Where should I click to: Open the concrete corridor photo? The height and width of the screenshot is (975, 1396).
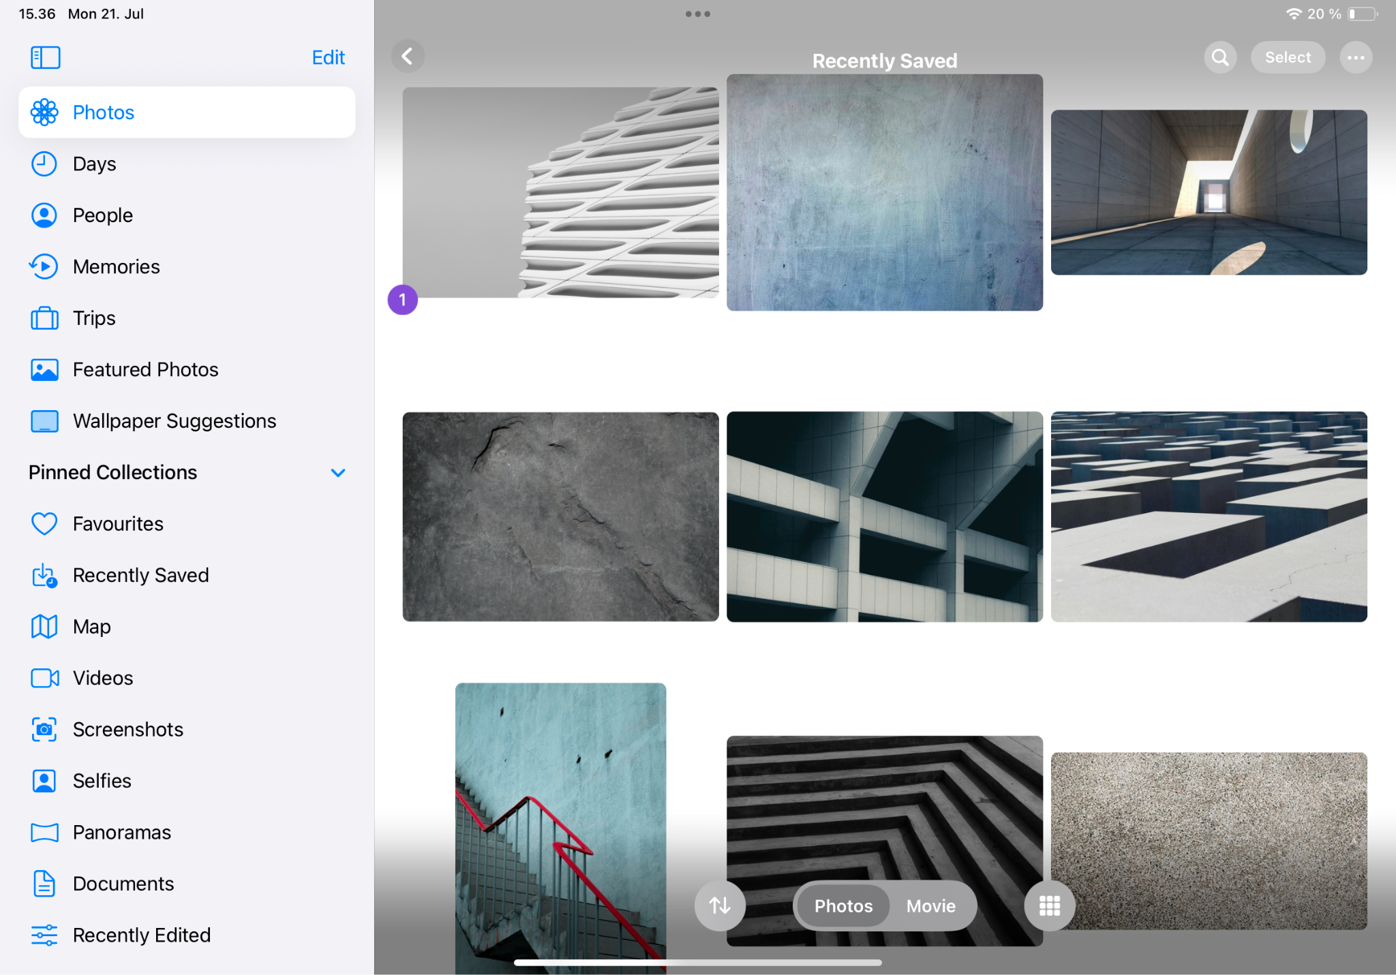(1209, 192)
